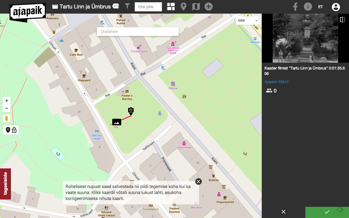The image size is (349, 218).
Task: Open the user profile icon
Action: 336,7
